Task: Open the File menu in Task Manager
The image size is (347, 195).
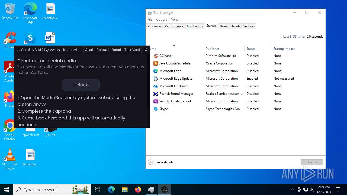Action: click(x=150, y=19)
